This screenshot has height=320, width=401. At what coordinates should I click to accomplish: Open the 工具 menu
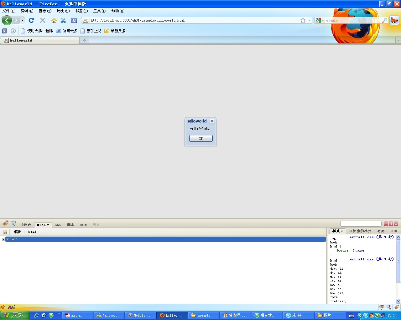pos(100,11)
